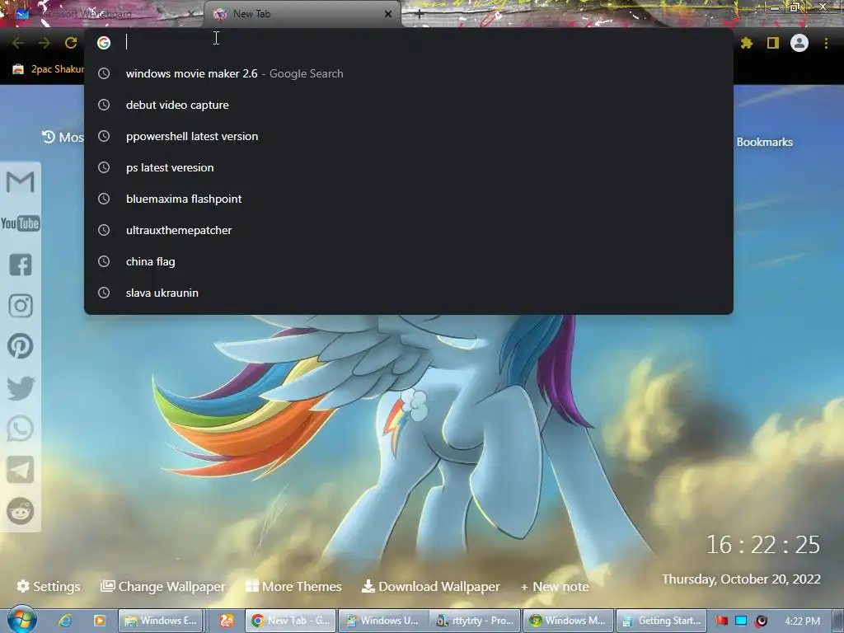844x633 pixels.
Task: Open the Bookmarks link on new tab page
Action: pos(764,142)
